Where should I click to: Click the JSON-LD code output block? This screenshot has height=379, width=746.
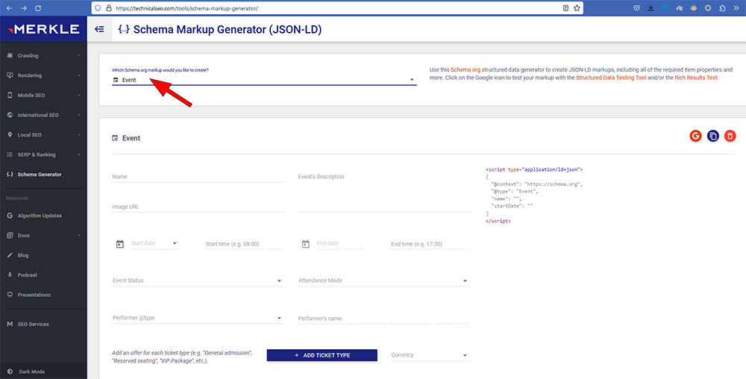pyautogui.click(x=534, y=195)
